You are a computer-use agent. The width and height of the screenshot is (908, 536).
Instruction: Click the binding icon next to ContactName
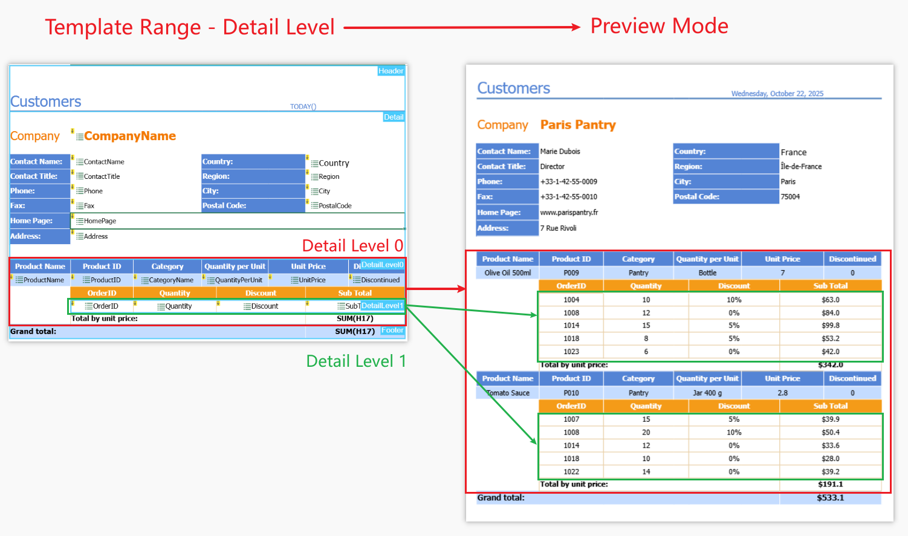point(80,162)
